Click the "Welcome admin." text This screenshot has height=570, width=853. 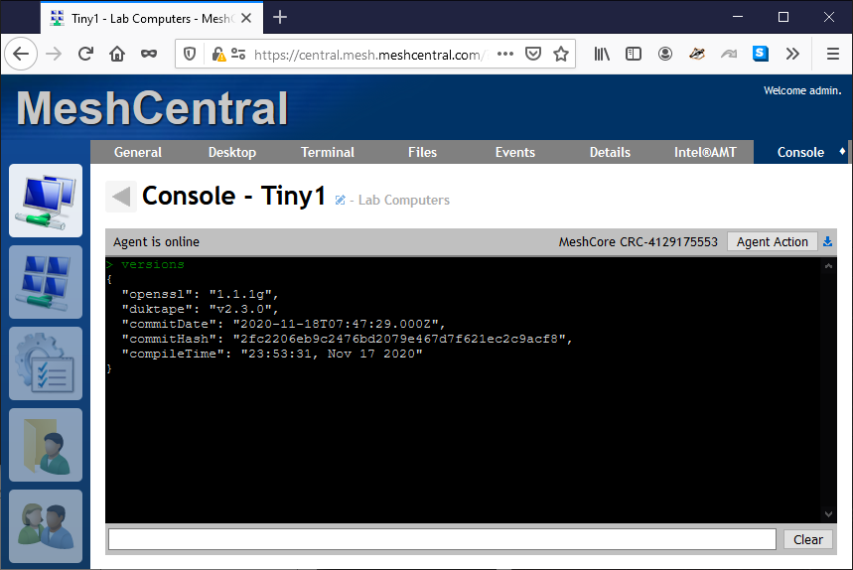pos(802,90)
